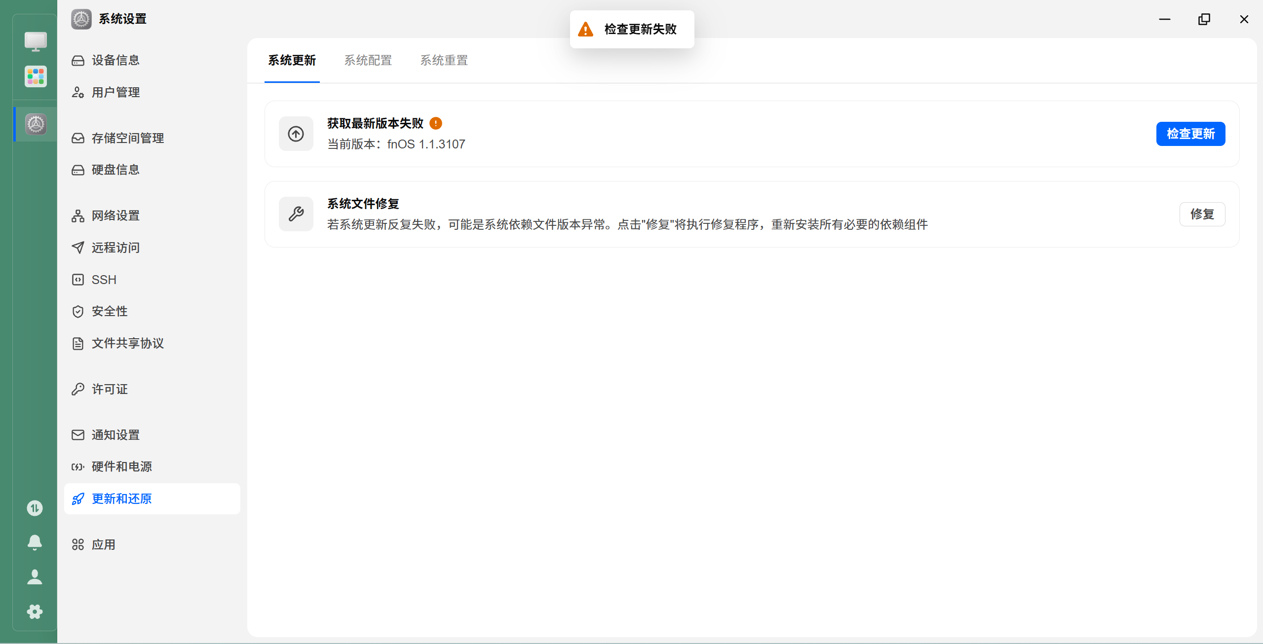Open 通知设置 in sidebar

click(152, 435)
